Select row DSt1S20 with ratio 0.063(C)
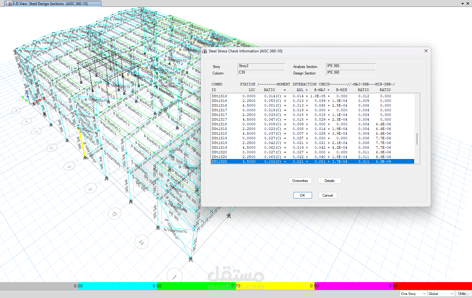472x298 pixels. pyautogui.click(x=313, y=157)
